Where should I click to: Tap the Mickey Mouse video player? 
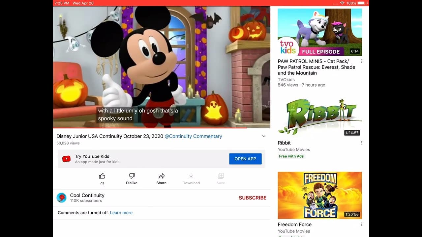click(x=162, y=67)
